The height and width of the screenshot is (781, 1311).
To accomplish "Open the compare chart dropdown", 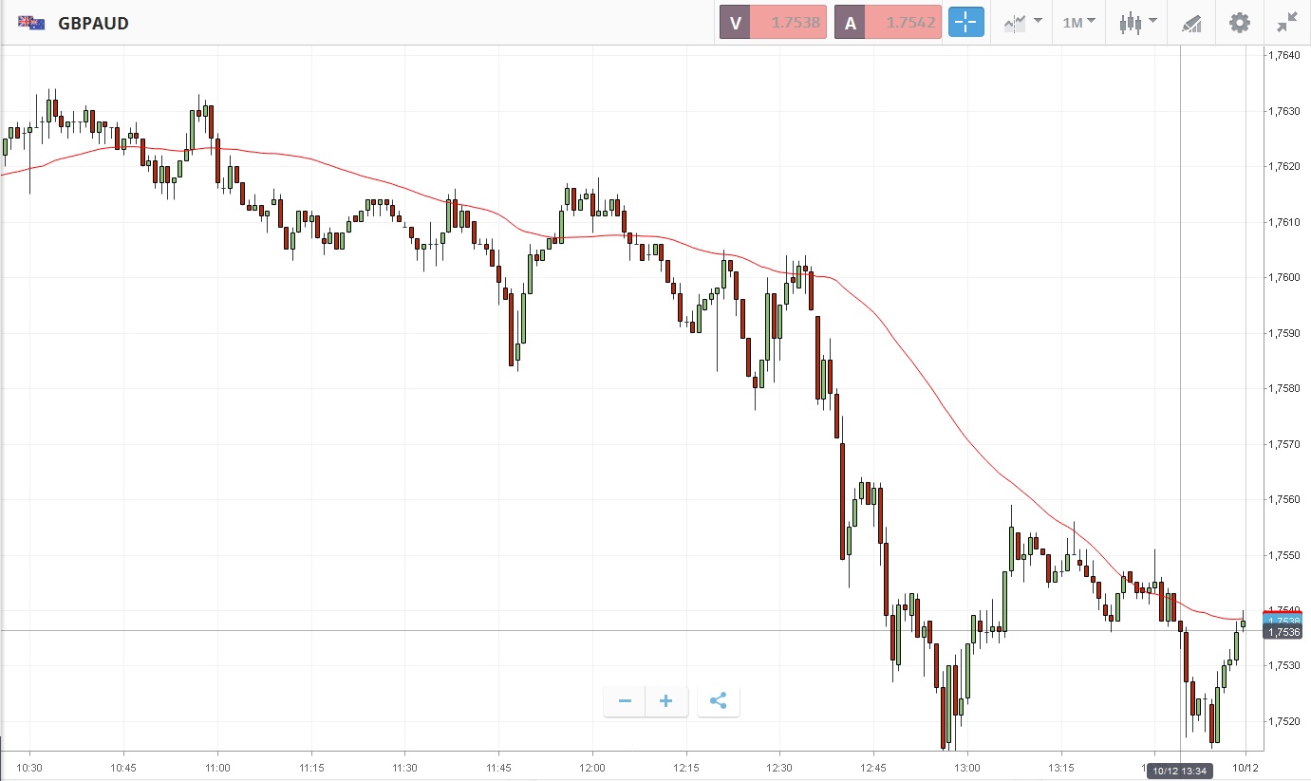I will pos(1022,23).
